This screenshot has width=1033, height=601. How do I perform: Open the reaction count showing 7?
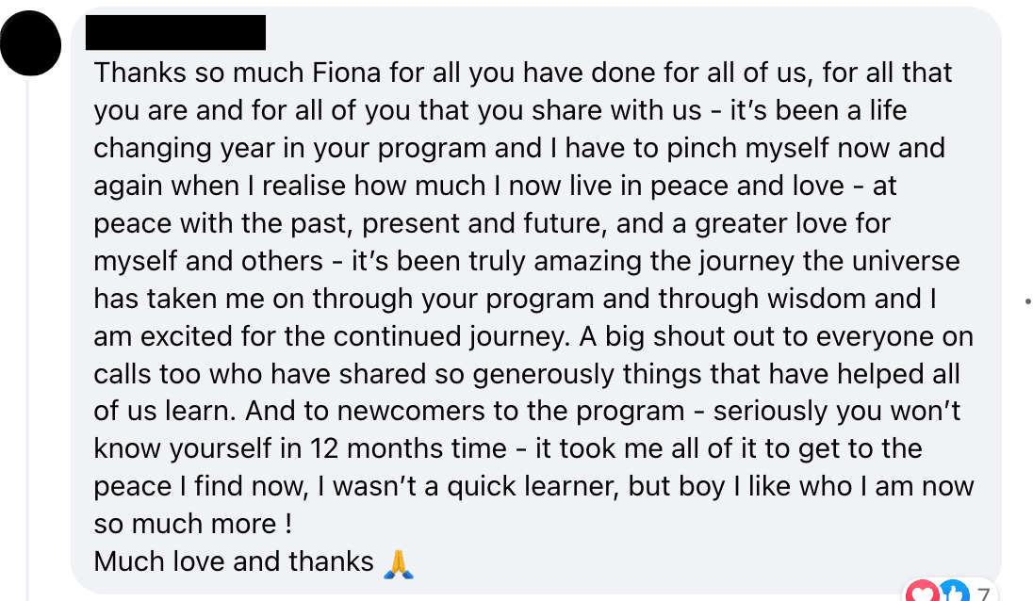(x=983, y=593)
